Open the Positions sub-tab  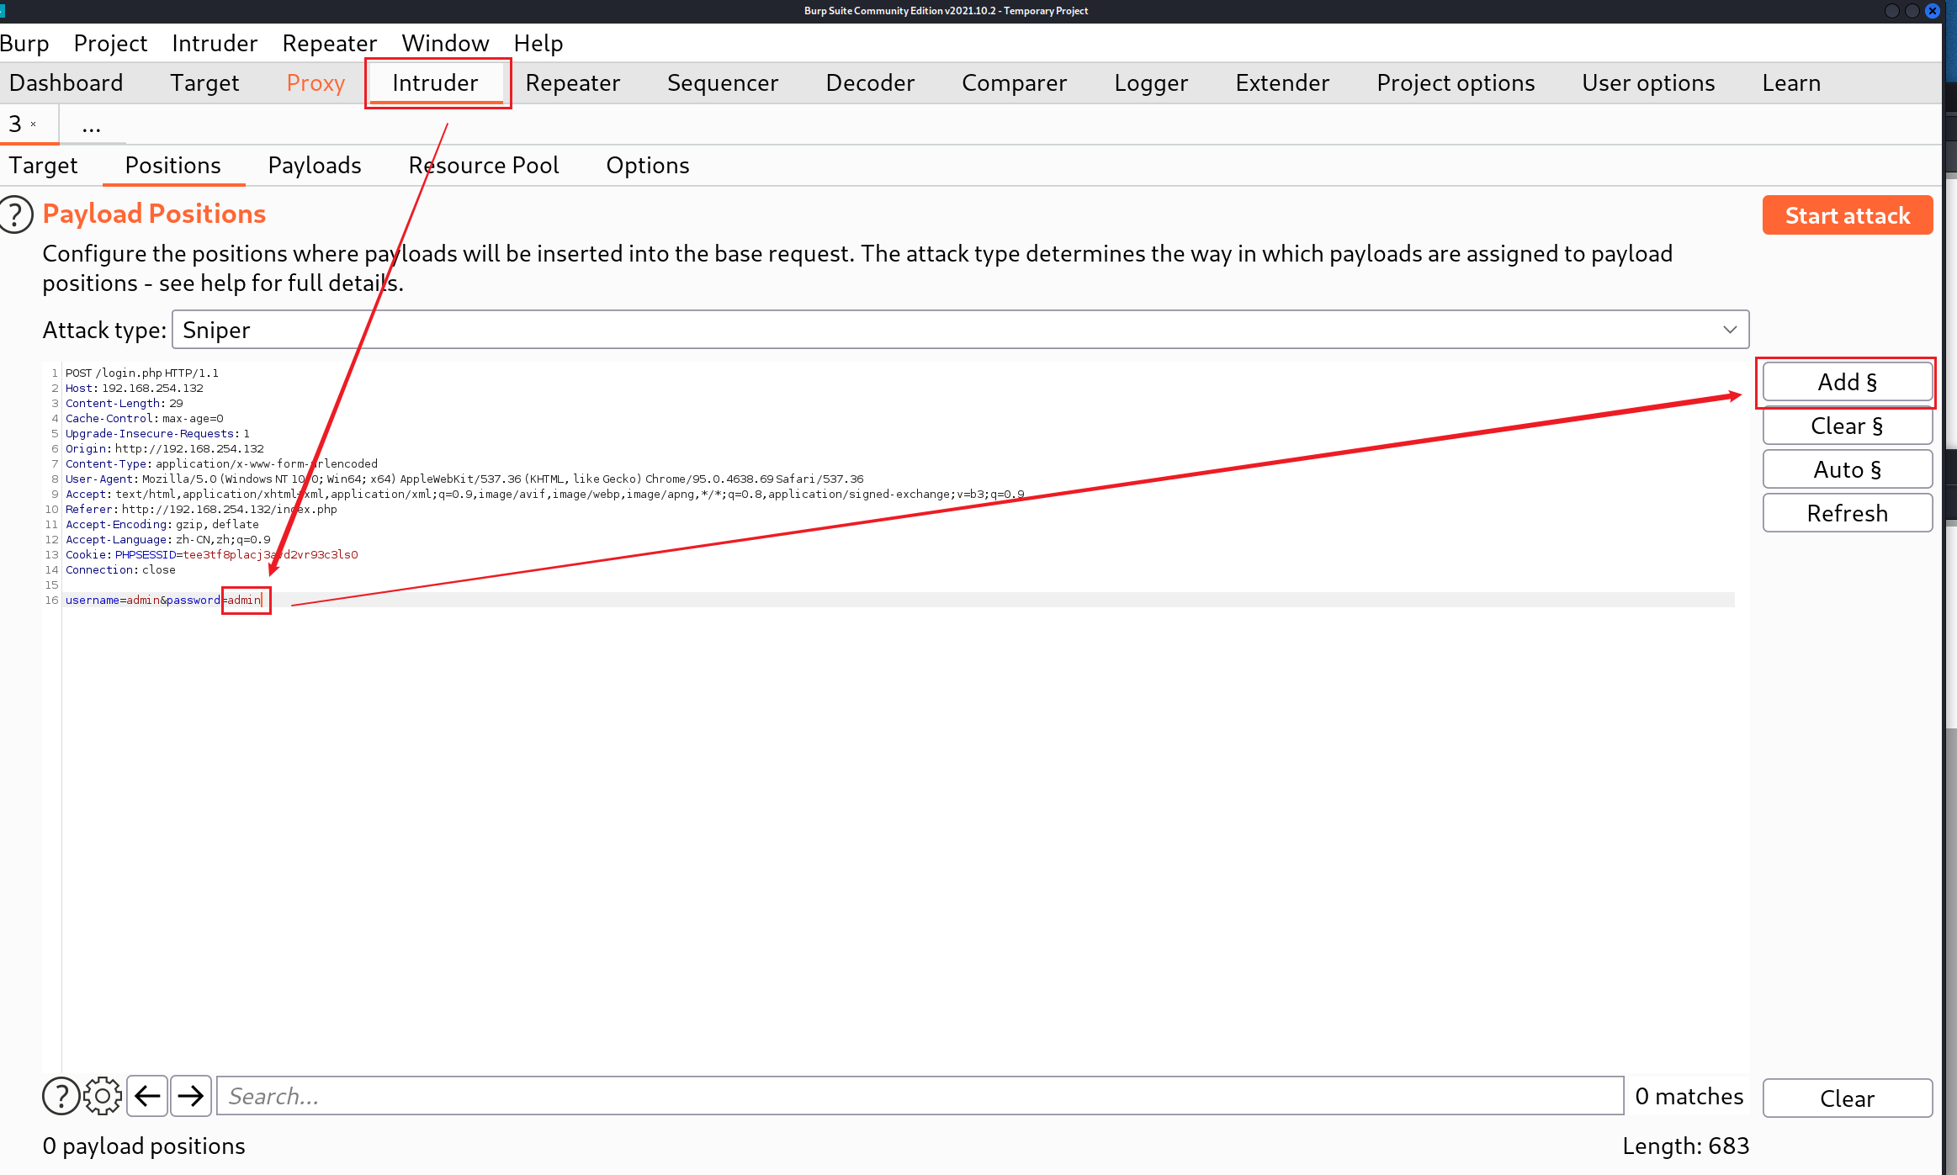tap(173, 165)
